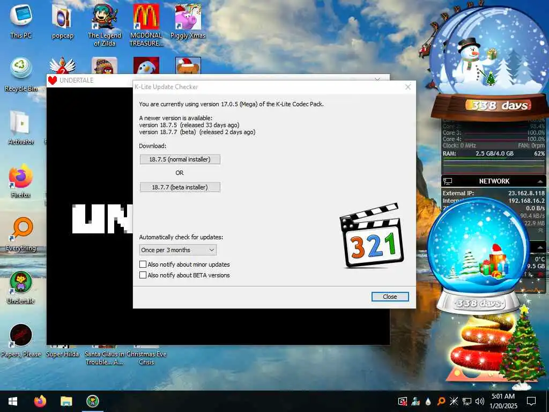The image size is (549, 412).
Task: Click the snowman snow globe gadget
Action: (x=488, y=63)
